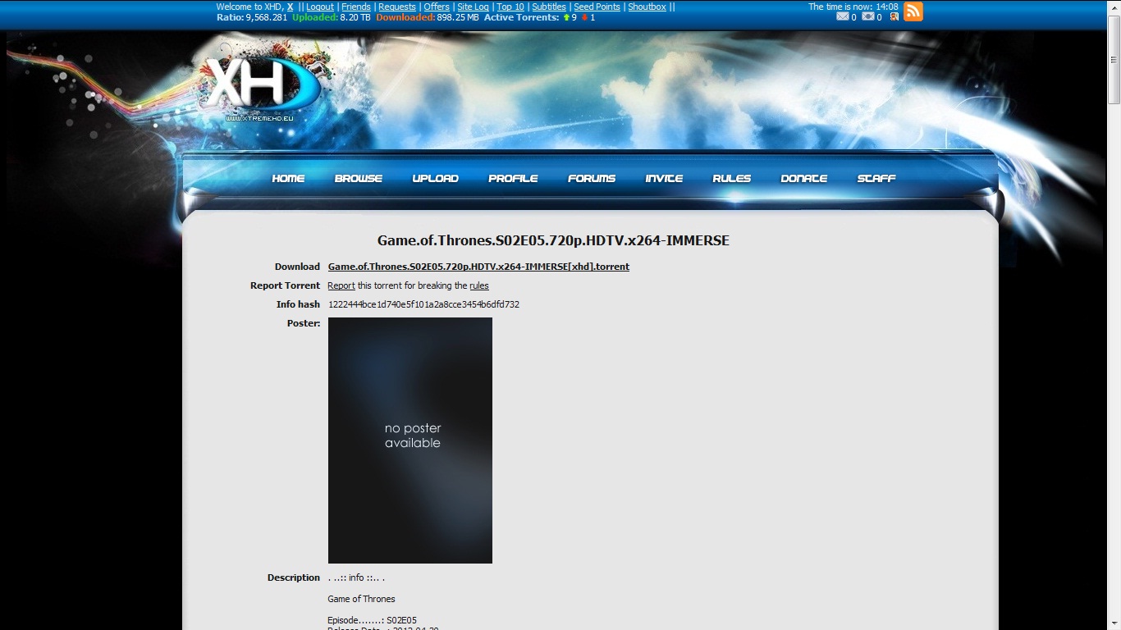The image size is (1121, 630).
Task: Click the info hash value text
Action: [423, 304]
